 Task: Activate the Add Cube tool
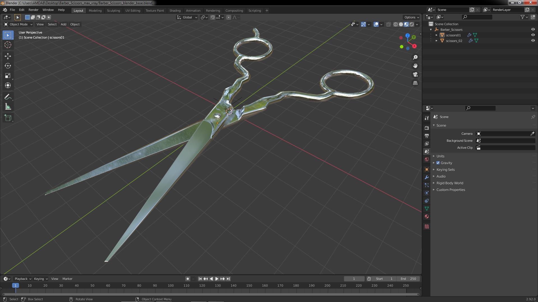[8, 118]
